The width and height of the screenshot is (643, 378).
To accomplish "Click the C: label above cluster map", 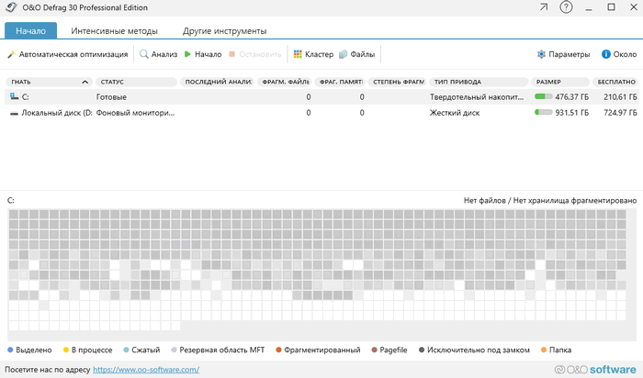I will click(11, 200).
